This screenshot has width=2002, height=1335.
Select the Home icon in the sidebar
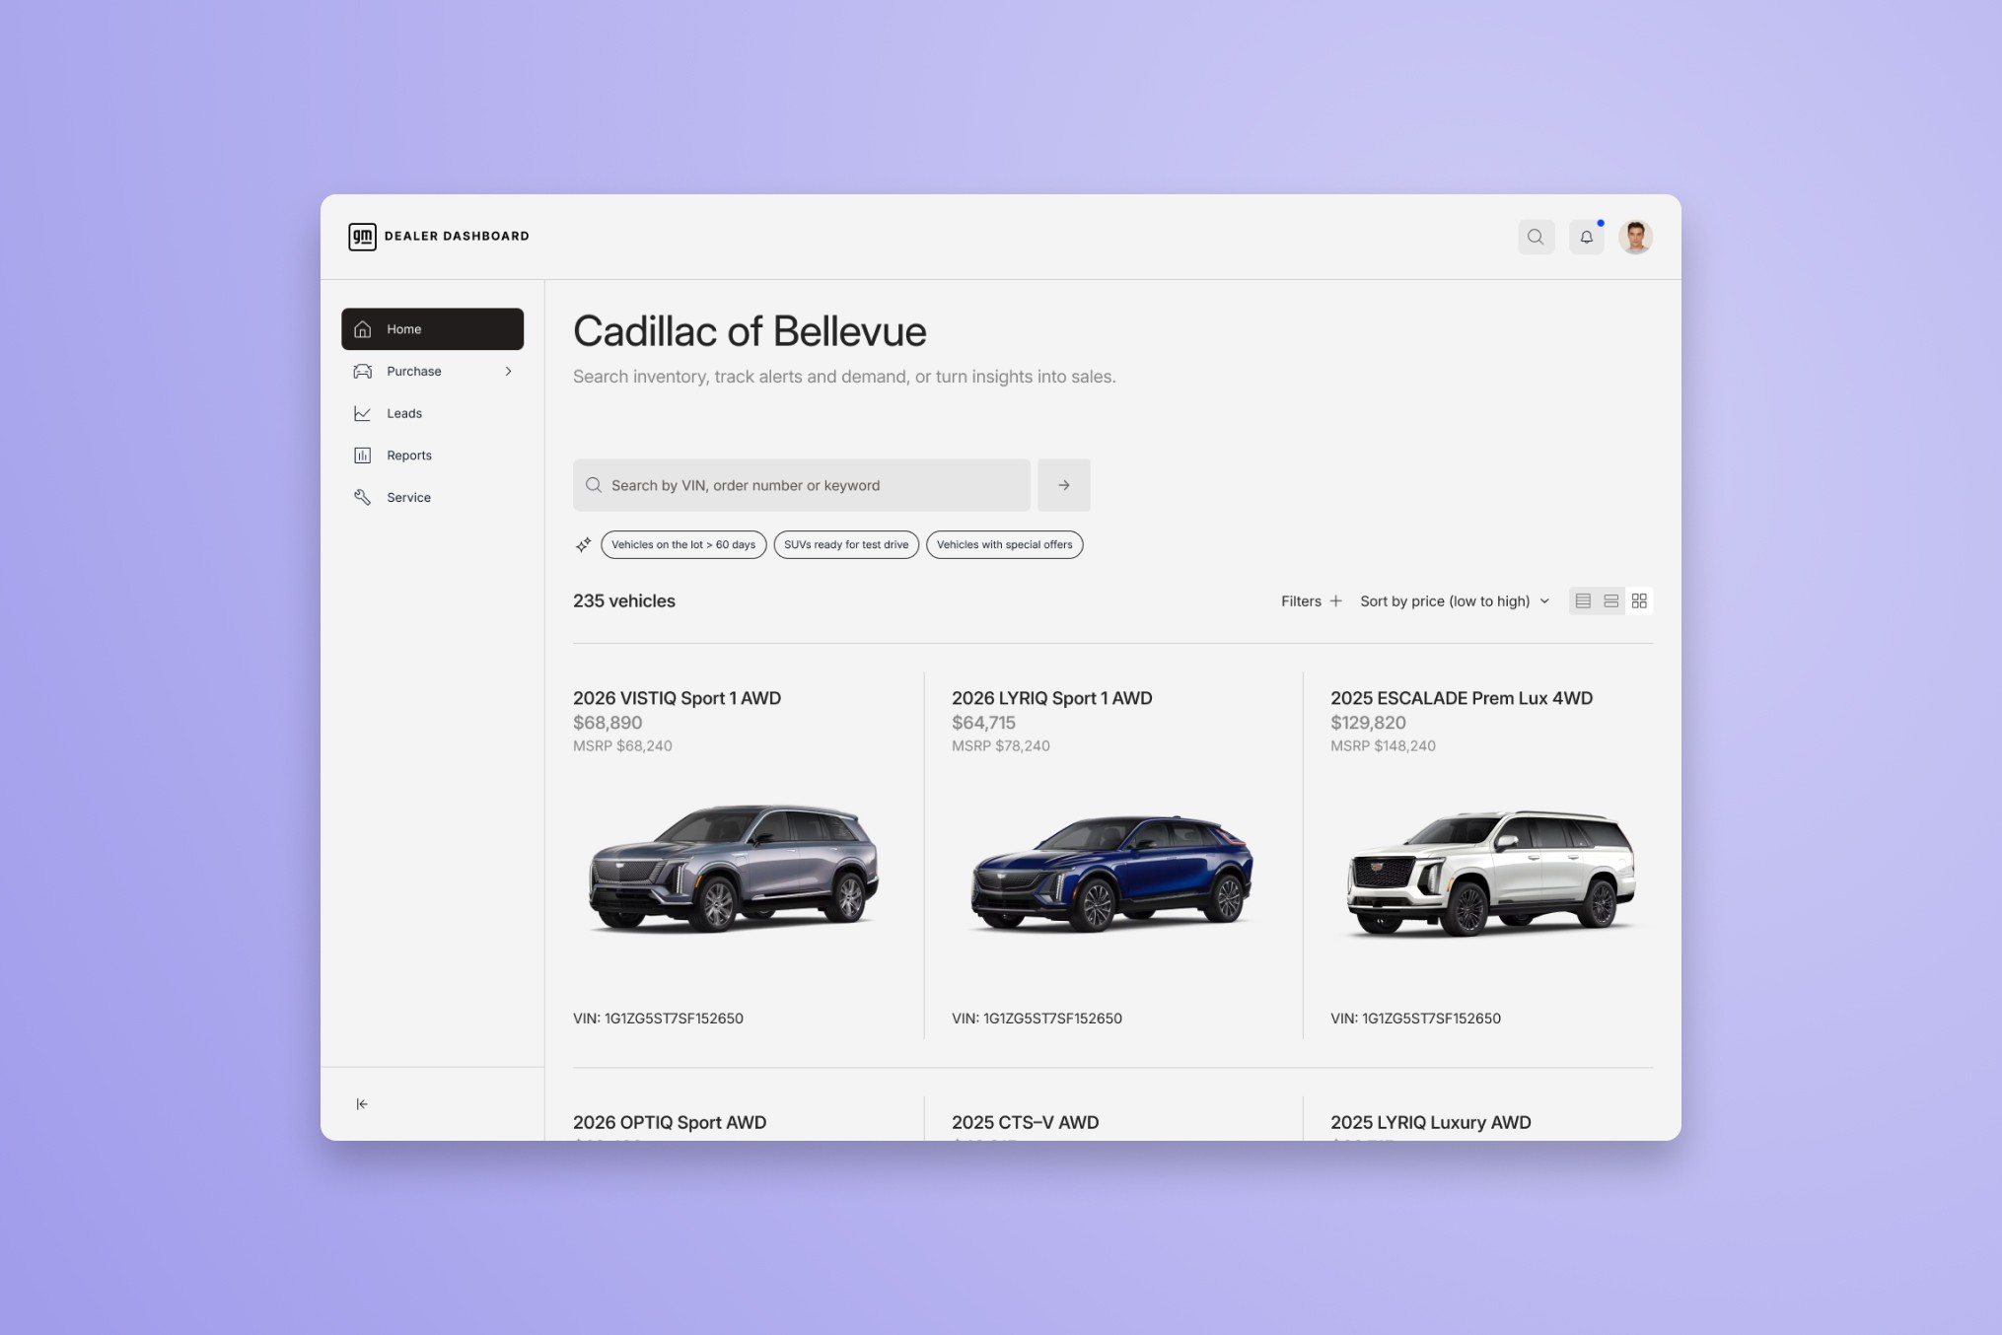363,328
